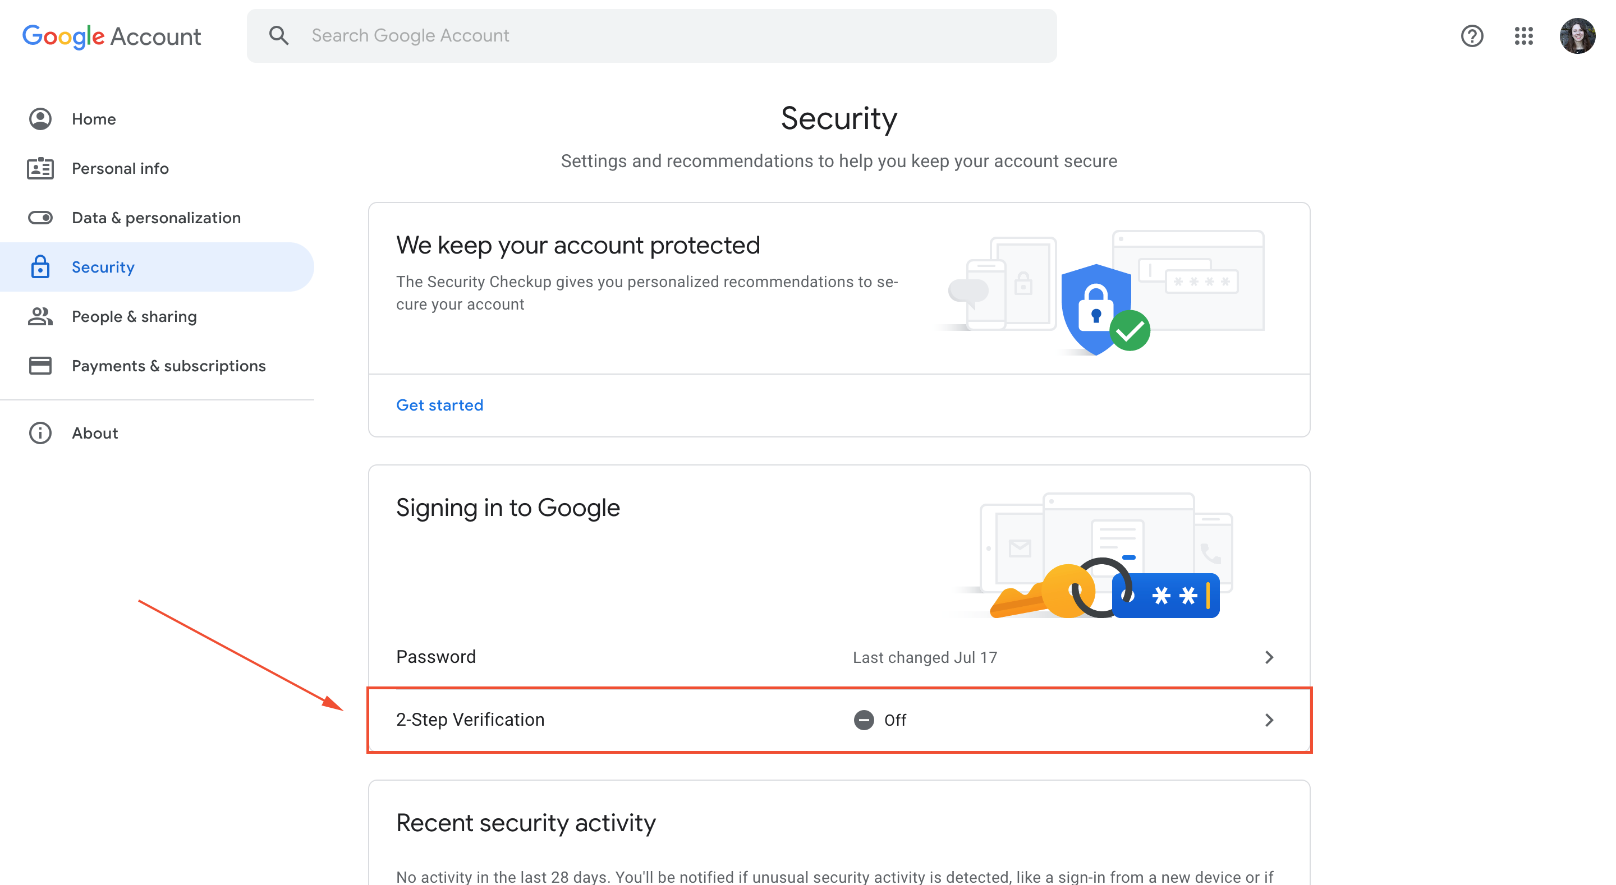
Task: Open the Google apps grid icon
Action: click(1523, 36)
